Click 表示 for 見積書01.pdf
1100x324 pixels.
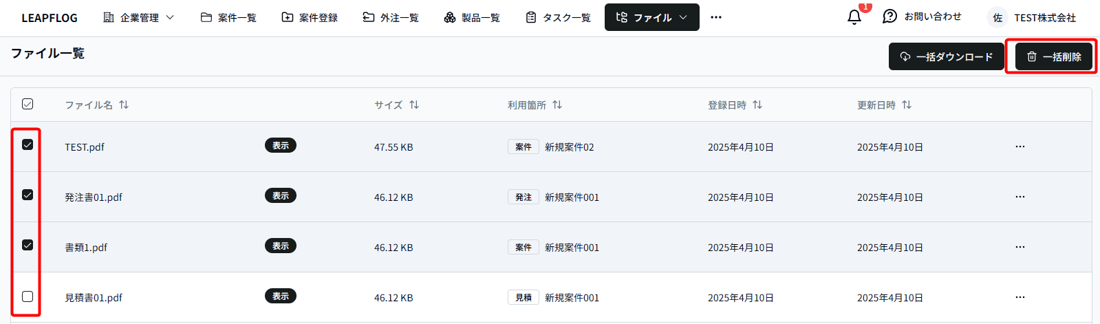[x=281, y=296]
